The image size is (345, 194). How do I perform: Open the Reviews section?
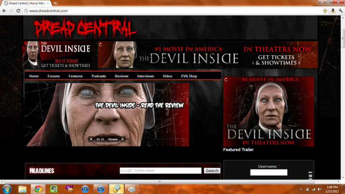click(121, 76)
